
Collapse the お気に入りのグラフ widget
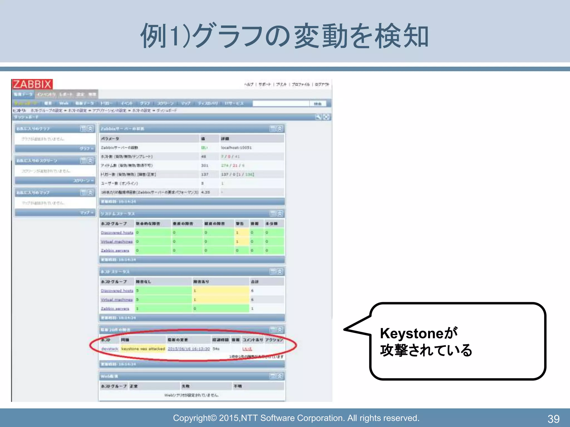point(90,129)
